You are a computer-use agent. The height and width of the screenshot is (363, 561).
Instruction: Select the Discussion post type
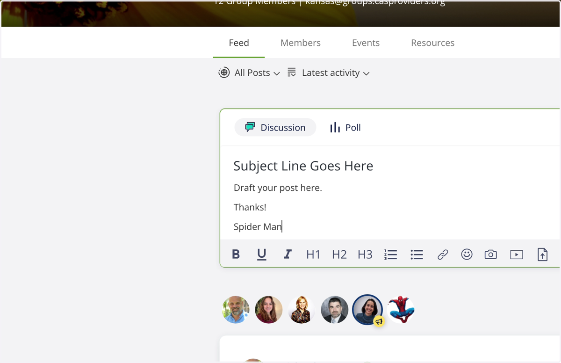tap(275, 127)
